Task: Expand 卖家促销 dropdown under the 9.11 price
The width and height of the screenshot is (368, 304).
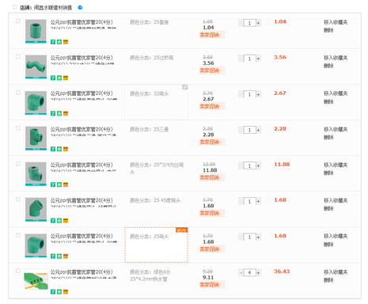Action: 212,285
